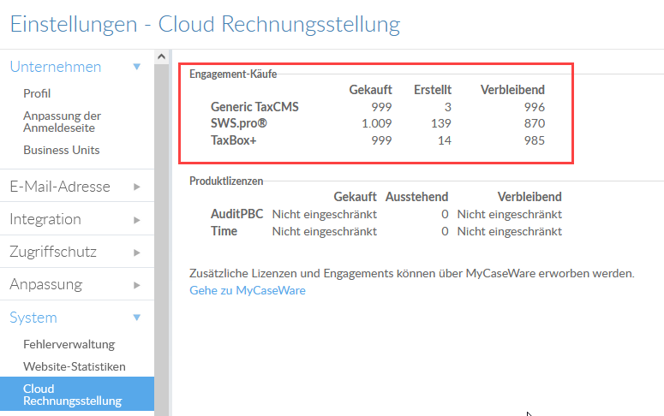The image size is (664, 416).
Task: Collapse the Unternehmen section arrow
Action: [137, 67]
